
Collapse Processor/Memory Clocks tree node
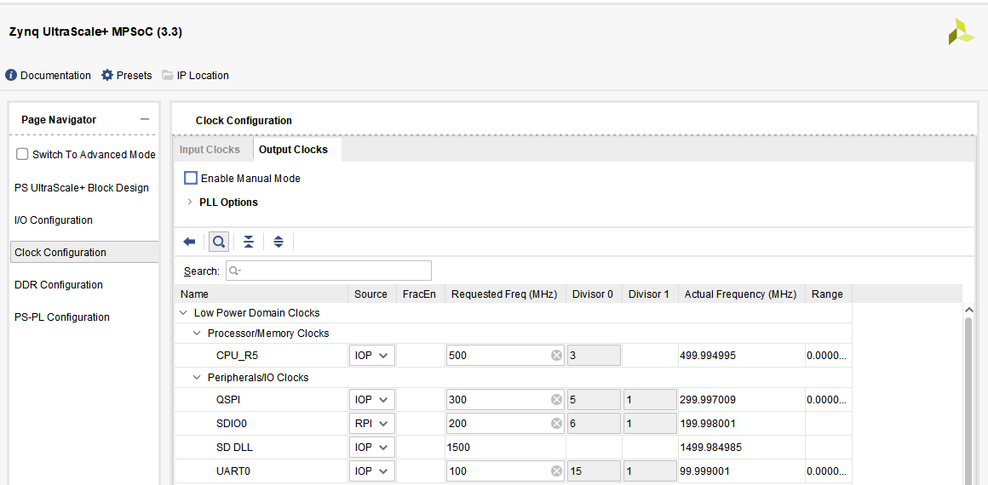[198, 333]
